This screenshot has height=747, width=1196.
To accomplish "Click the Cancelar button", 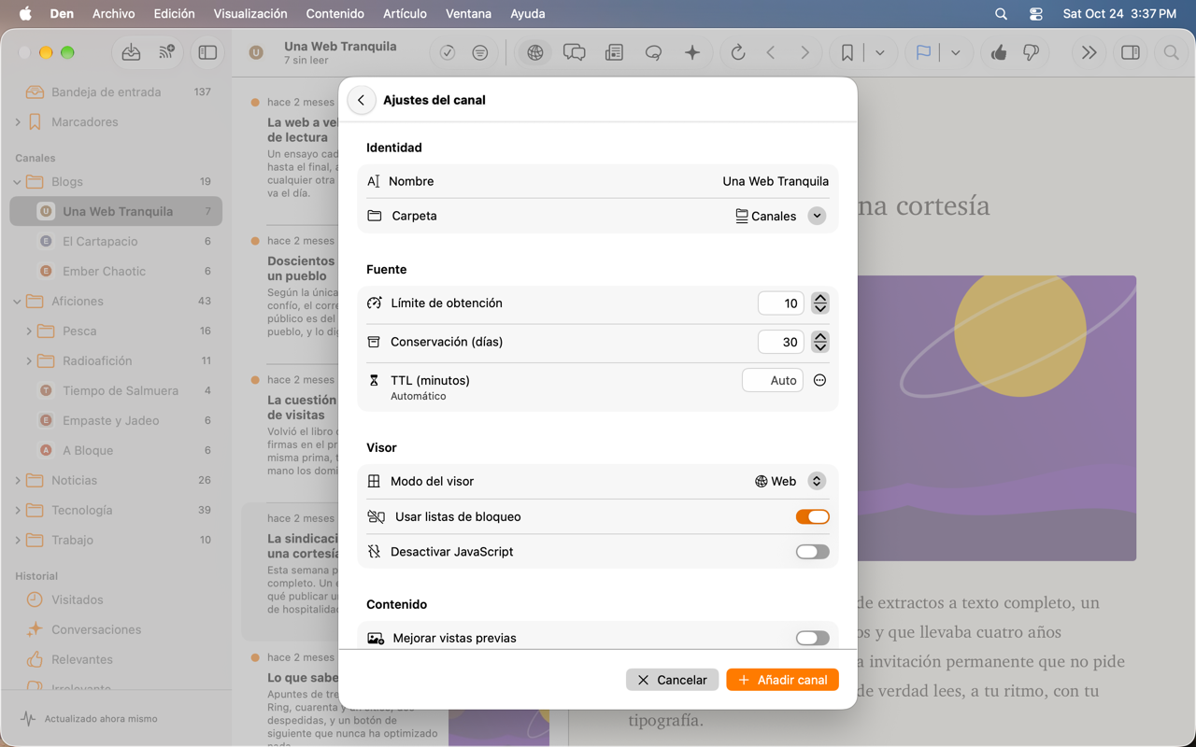I will pos(672,680).
